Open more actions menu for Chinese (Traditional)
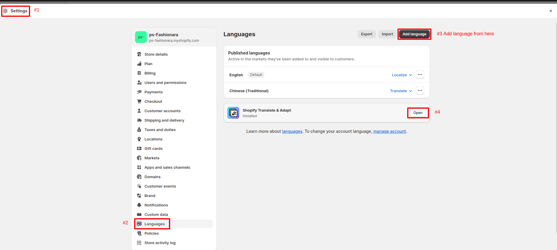557x250 pixels. click(x=420, y=90)
